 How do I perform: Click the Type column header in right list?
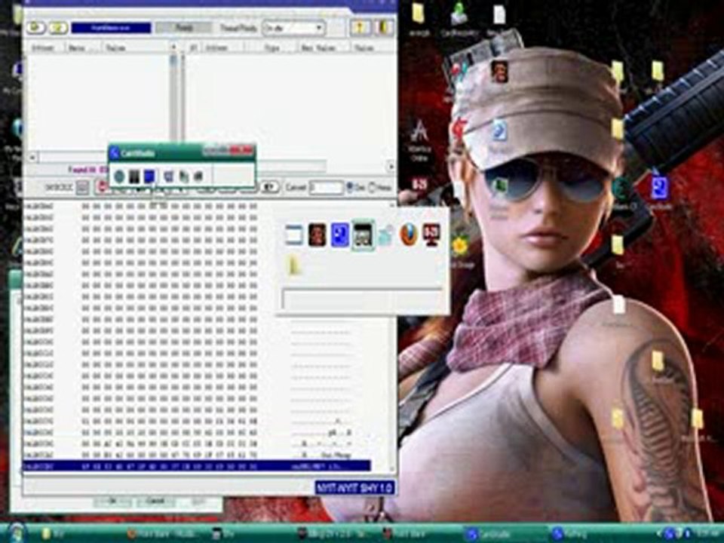pyautogui.click(x=271, y=48)
